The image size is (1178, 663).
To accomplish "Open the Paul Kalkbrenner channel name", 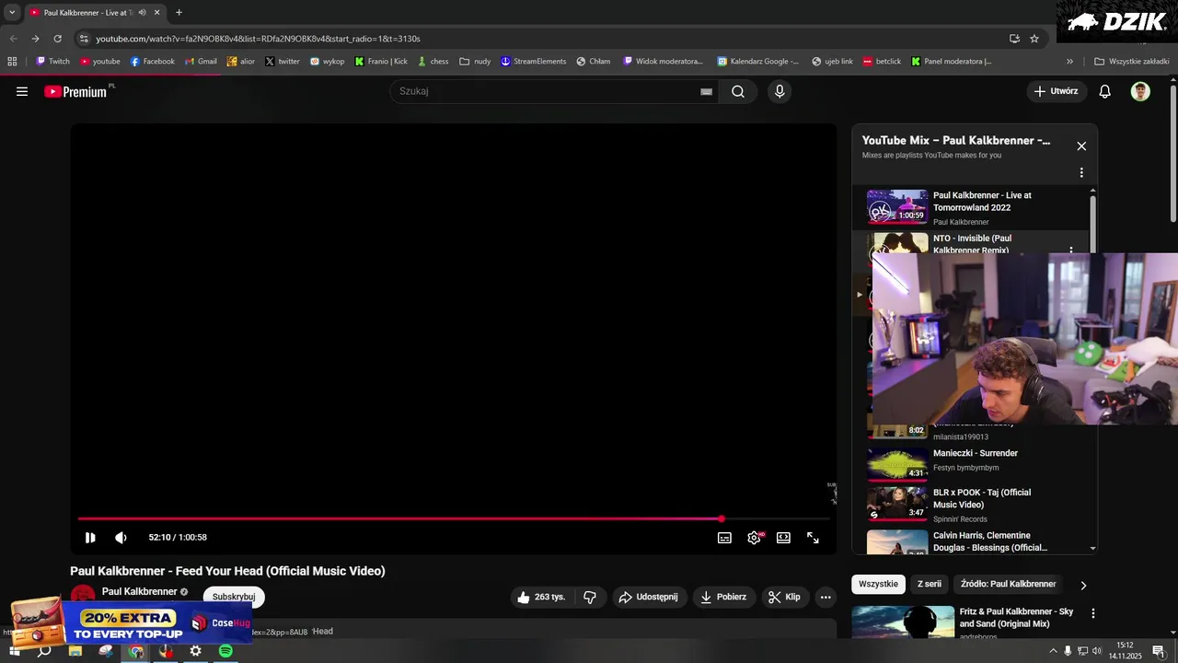I will (x=140, y=591).
